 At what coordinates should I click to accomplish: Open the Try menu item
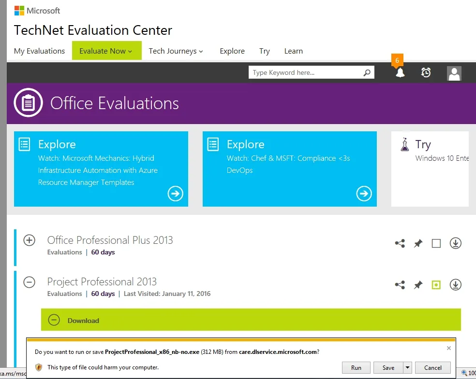265,51
